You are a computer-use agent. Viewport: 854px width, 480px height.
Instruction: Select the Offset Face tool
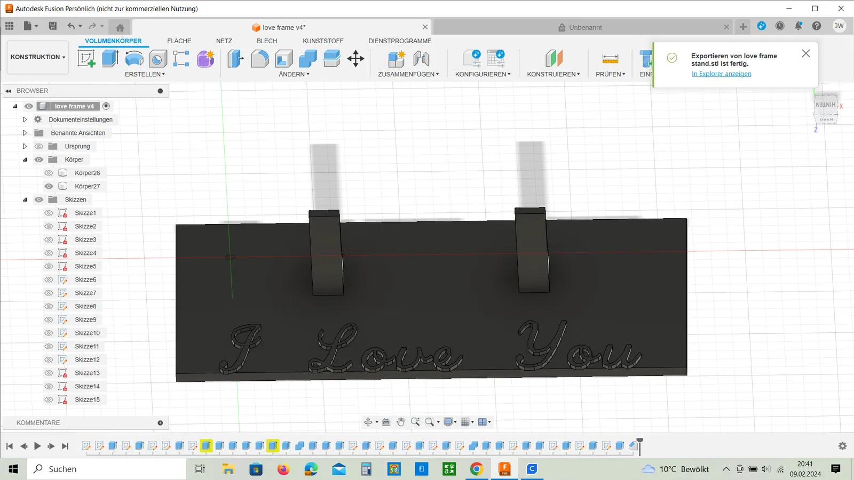tap(331, 58)
